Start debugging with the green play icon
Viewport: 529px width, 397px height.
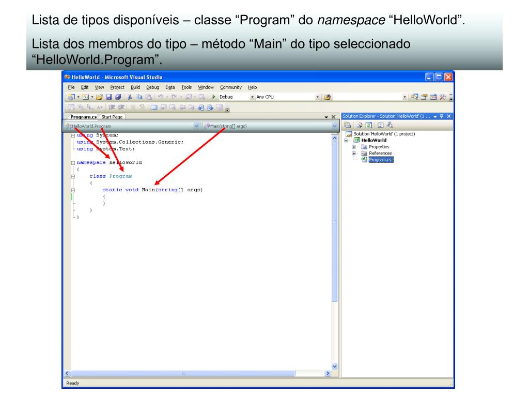(x=213, y=97)
